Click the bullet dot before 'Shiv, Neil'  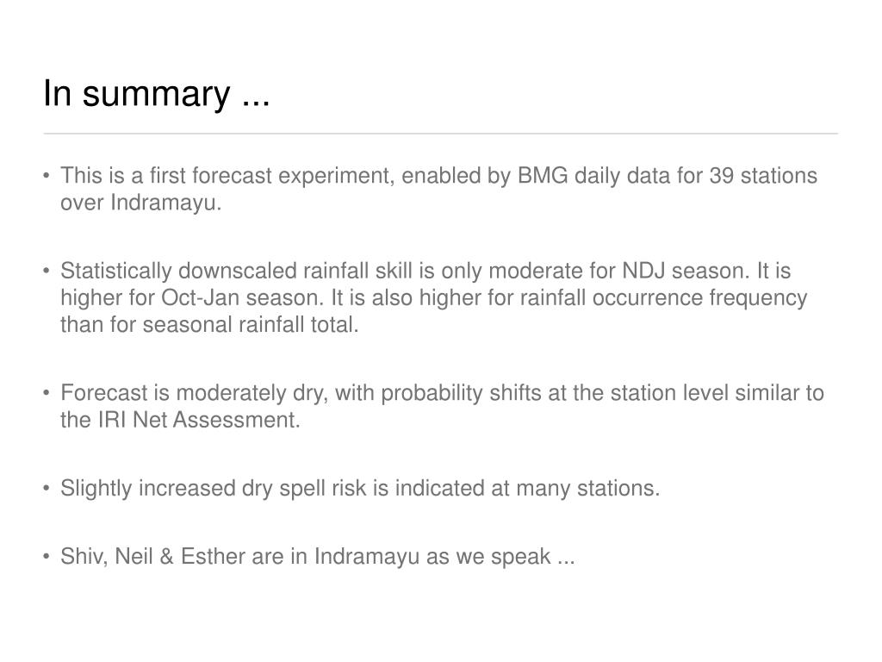point(47,557)
